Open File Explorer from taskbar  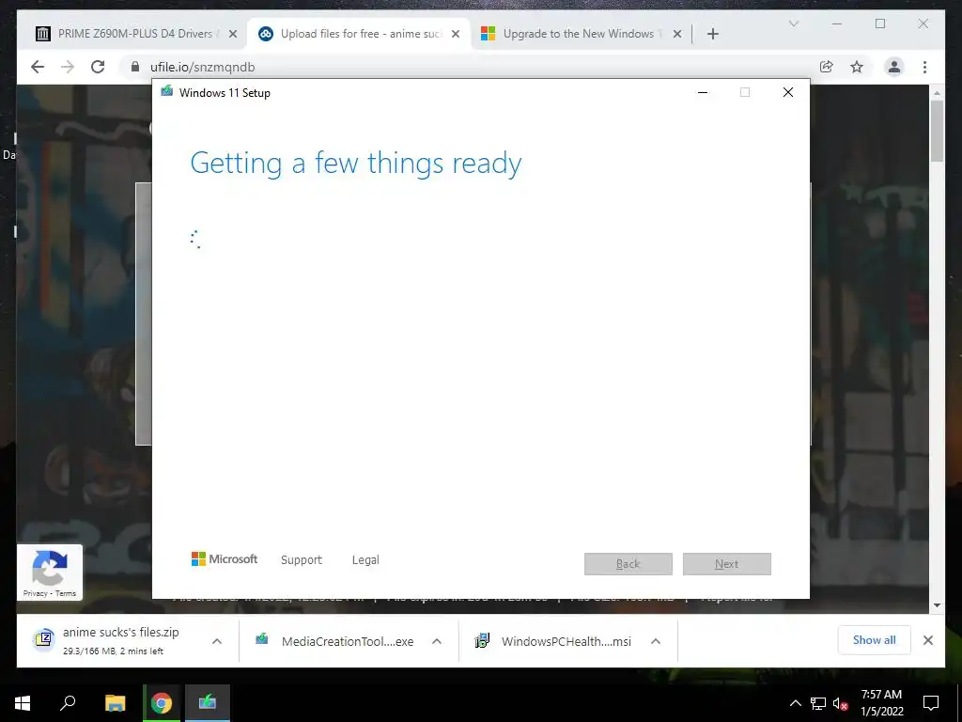pyautogui.click(x=115, y=703)
